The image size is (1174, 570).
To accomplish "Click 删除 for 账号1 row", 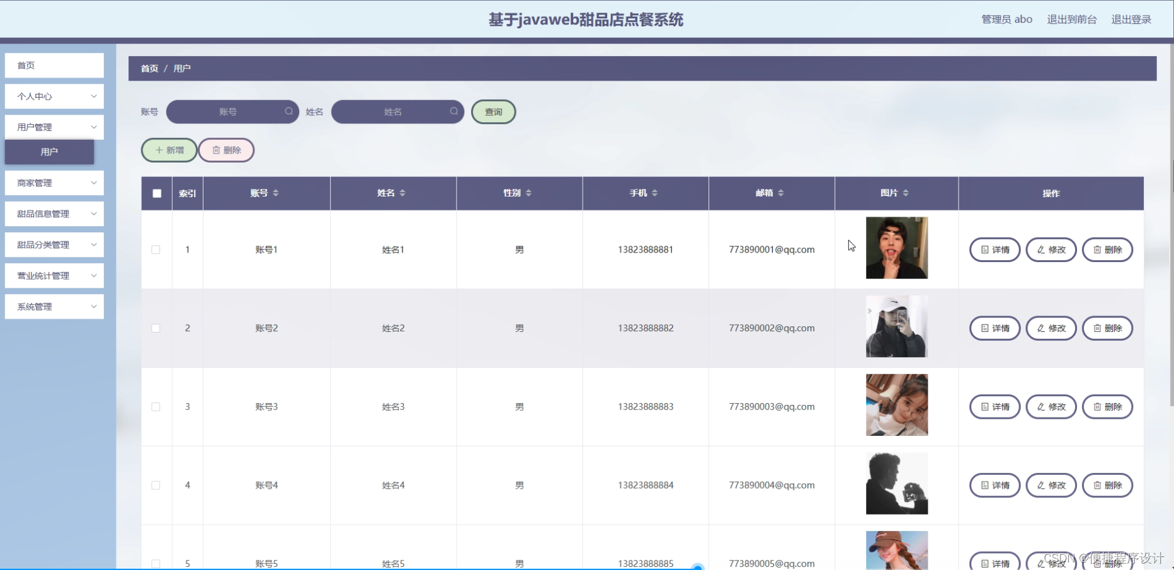I will point(1107,249).
